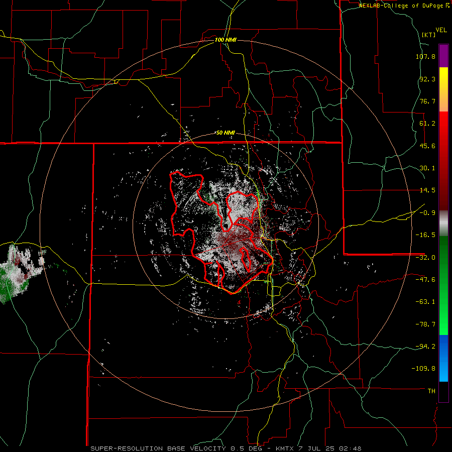452x452 pixels.
Task: Click the 30.1 velocity scale value
Action: point(427,168)
